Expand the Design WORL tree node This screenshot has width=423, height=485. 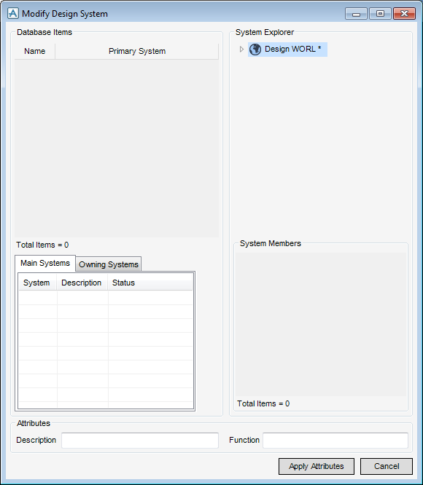coord(241,50)
